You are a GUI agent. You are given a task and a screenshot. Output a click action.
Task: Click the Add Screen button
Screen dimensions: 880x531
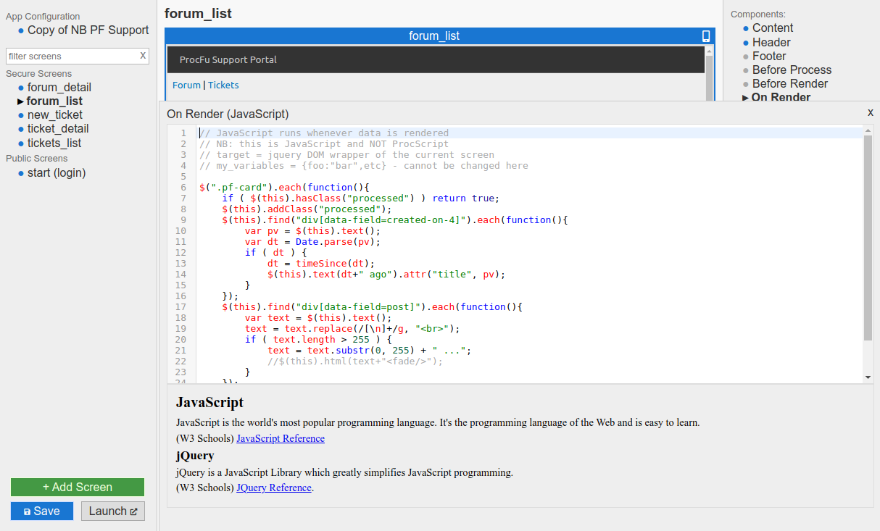click(x=78, y=487)
